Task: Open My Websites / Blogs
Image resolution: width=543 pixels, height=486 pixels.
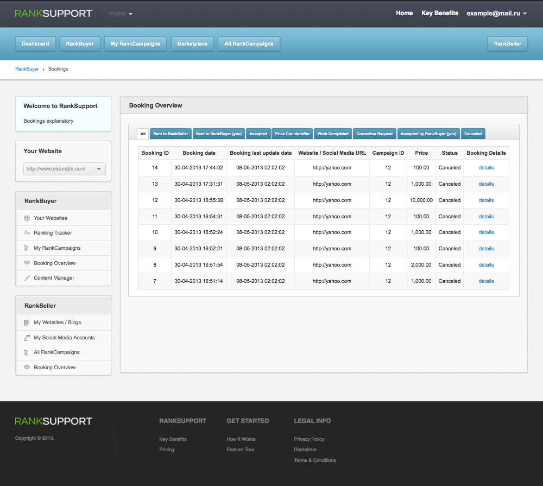Action: tap(64, 323)
